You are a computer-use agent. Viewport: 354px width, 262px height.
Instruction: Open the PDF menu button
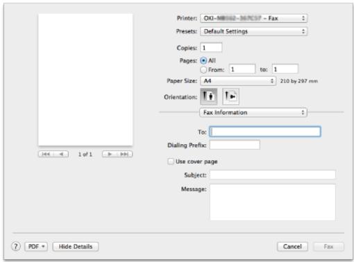[x=36, y=247]
